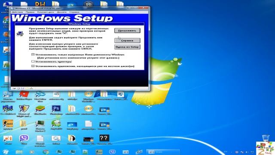Click the Продолжить button in Setup
Screen dimensions: 275x155
[127, 31]
